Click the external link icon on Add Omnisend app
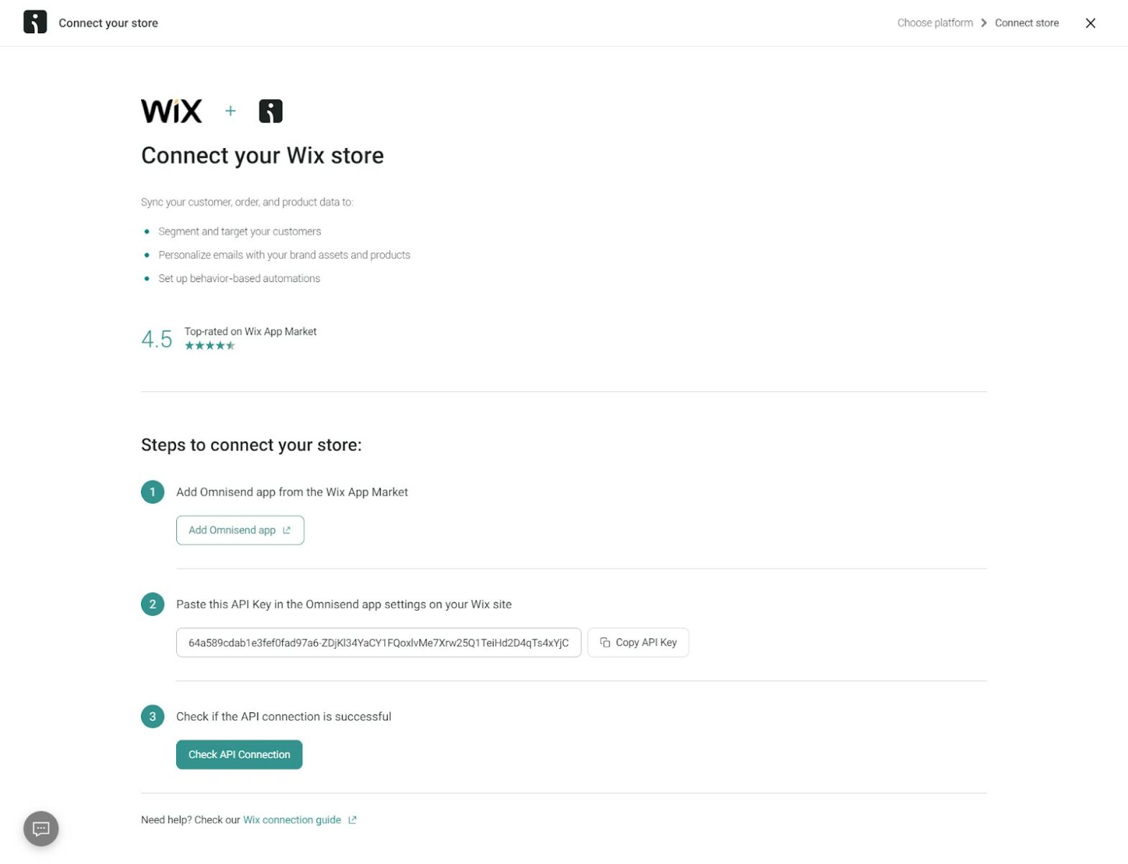The image size is (1128, 864). (287, 529)
